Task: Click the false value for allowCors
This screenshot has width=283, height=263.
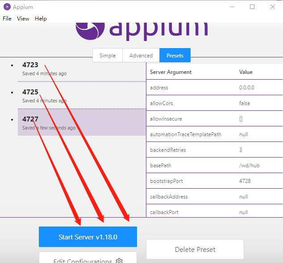Action: pos(245,103)
